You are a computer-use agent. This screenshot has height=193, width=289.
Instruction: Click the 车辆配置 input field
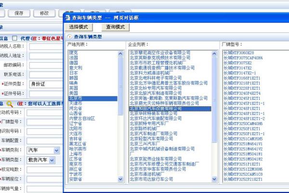click(x=45, y=141)
